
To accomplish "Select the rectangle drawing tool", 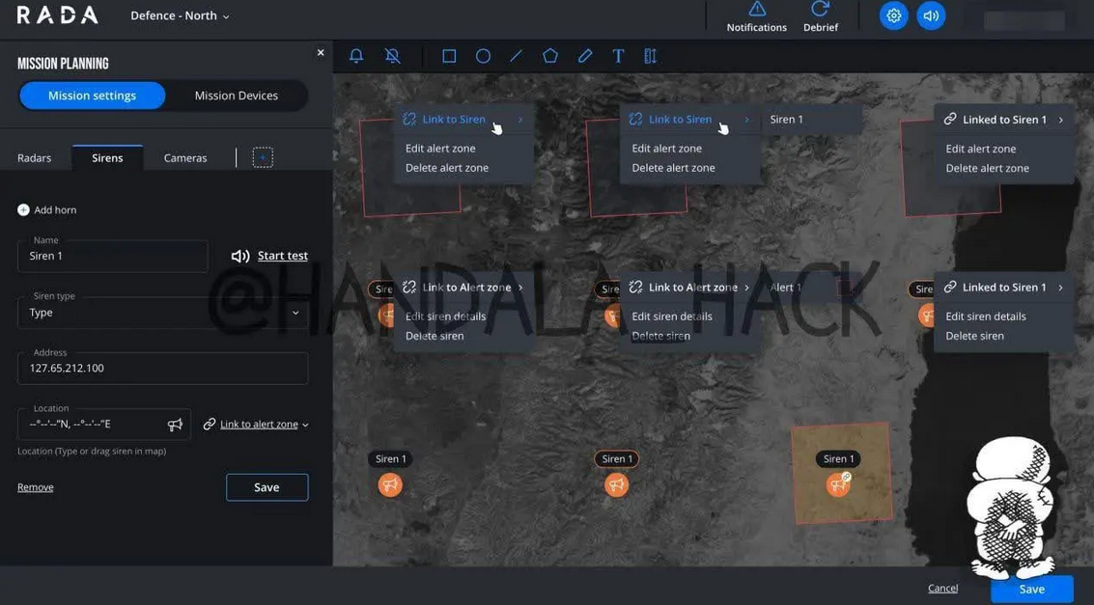I will [x=449, y=56].
